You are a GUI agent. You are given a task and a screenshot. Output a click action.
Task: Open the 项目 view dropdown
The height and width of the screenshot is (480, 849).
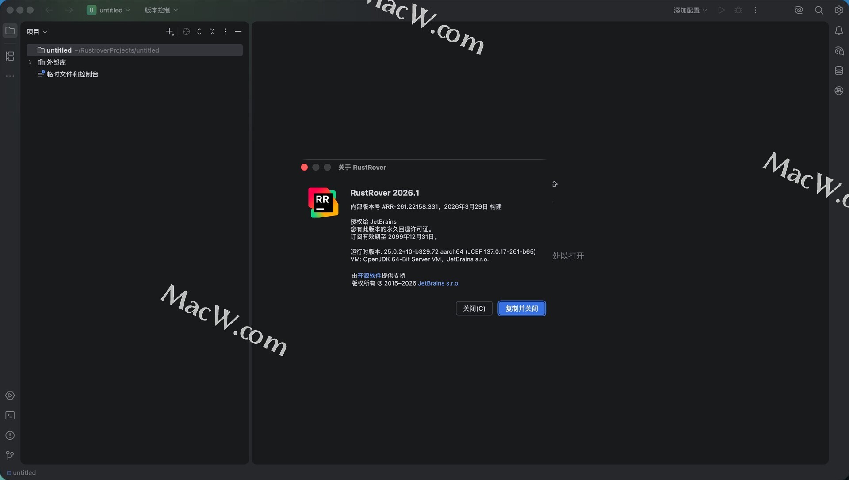(37, 32)
